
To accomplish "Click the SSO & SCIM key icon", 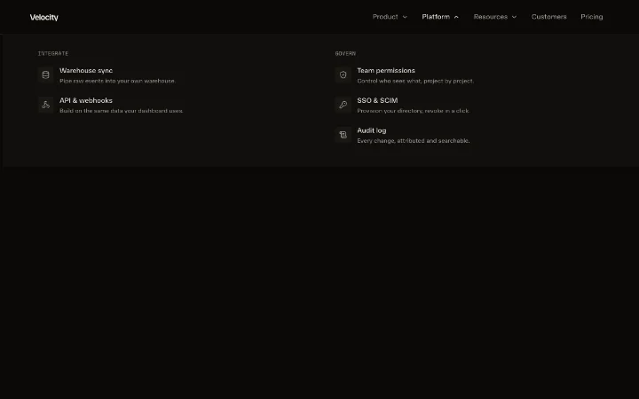I will (x=343, y=105).
